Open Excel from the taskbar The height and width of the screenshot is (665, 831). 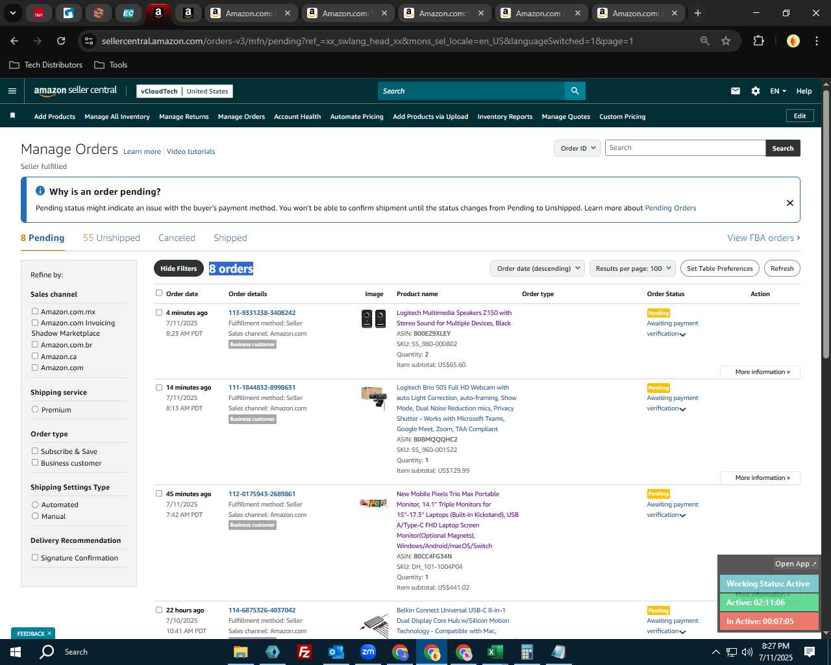[495, 652]
